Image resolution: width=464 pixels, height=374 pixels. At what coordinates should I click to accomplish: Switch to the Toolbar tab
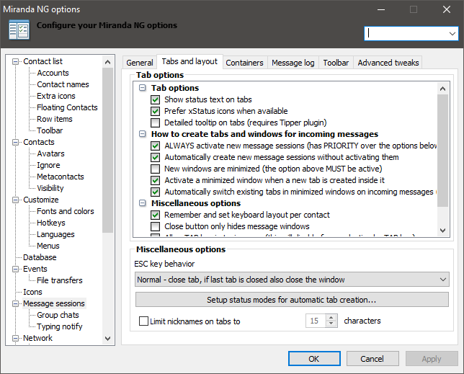(x=336, y=63)
